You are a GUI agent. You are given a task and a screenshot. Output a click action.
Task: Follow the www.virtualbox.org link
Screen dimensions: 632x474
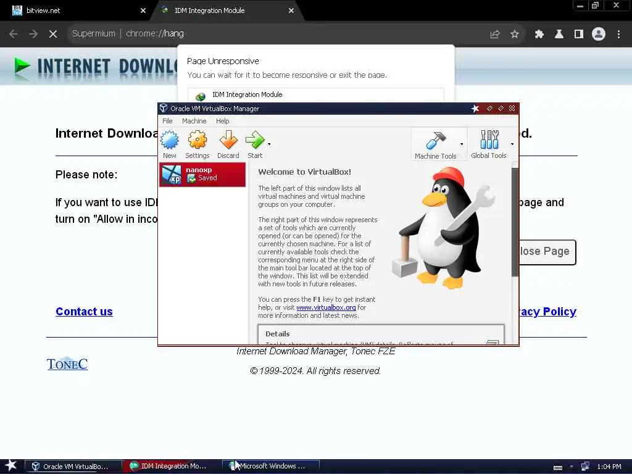pyautogui.click(x=326, y=307)
